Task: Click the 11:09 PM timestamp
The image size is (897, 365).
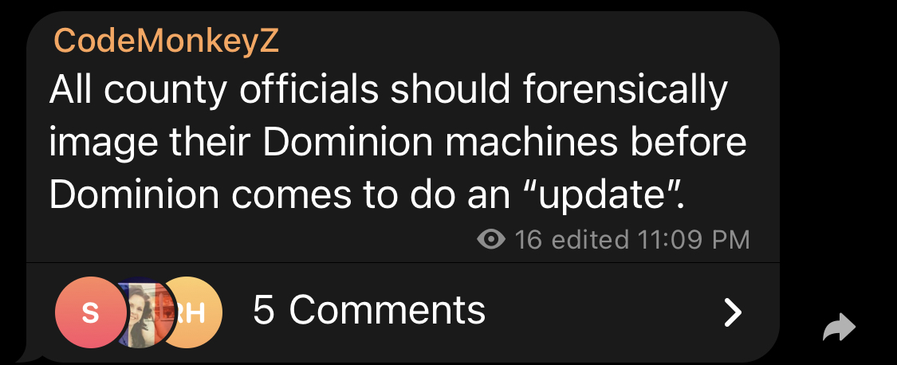Action: click(x=693, y=240)
